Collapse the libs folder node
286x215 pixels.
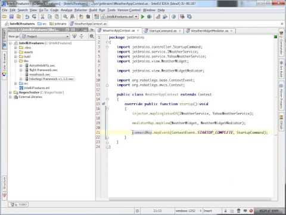[15, 61]
